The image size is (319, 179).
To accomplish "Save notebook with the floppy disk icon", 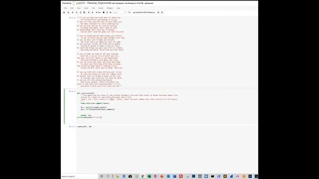I will click(68, 12).
